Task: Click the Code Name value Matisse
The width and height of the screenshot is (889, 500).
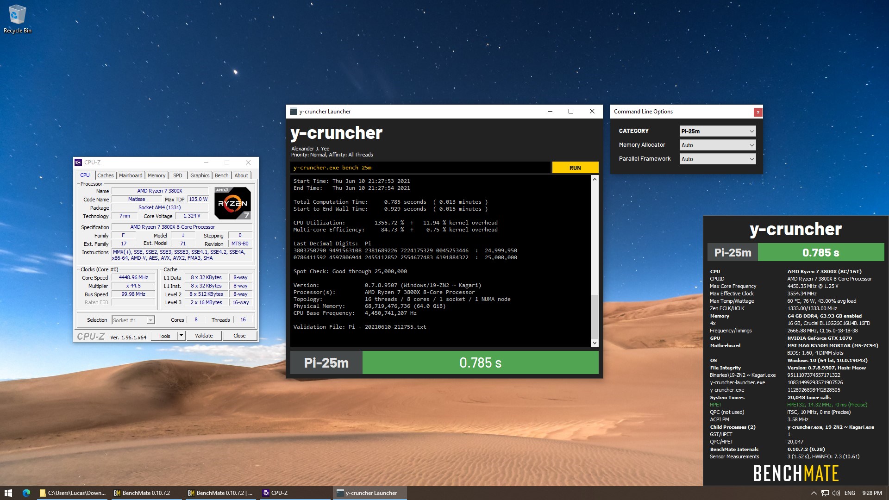Action: click(137, 200)
